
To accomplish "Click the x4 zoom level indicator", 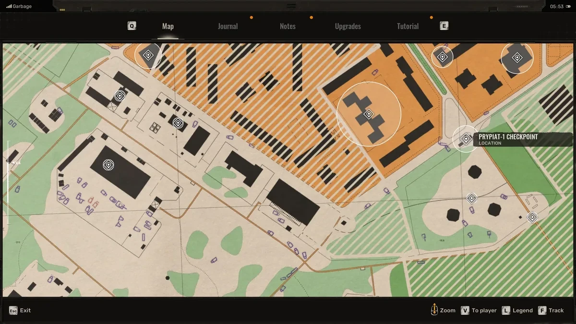I will [16, 163].
